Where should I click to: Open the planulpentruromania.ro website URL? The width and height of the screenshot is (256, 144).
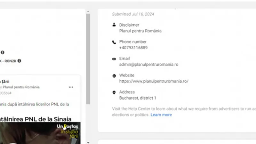tap(154, 81)
